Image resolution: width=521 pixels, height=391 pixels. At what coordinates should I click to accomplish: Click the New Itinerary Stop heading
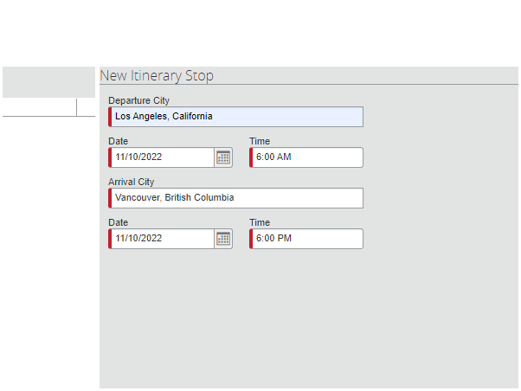tap(157, 76)
